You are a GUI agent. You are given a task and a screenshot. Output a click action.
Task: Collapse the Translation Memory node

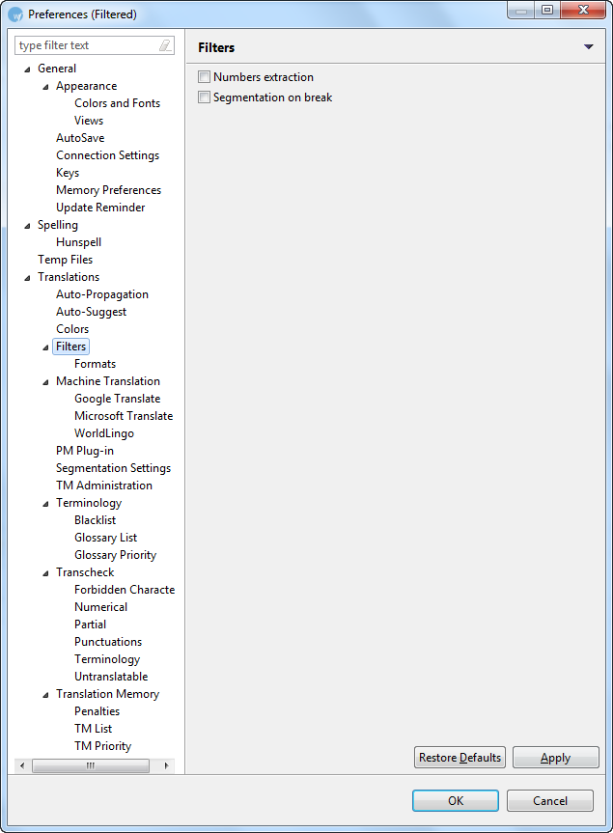(x=45, y=695)
